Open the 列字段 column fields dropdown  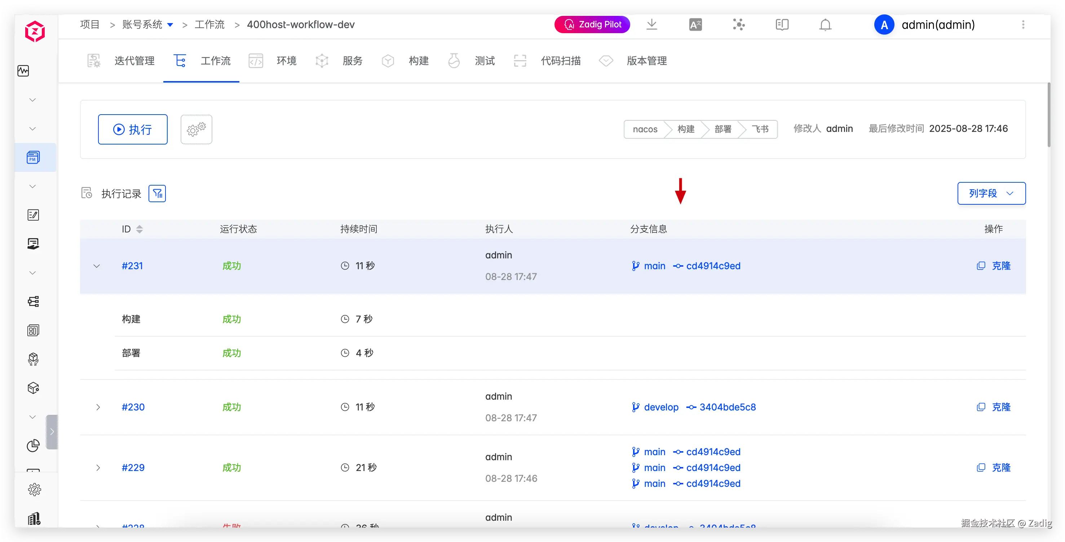coord(991,193)
